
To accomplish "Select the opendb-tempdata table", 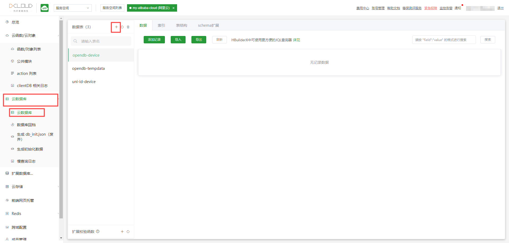I will [x=101, y=68].
